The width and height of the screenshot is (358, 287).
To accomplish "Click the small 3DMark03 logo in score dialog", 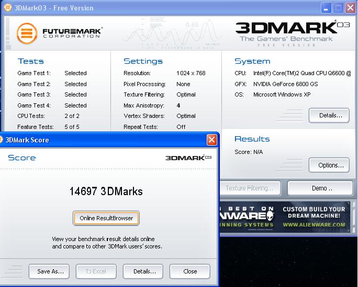I will click(x=188, y=158).
